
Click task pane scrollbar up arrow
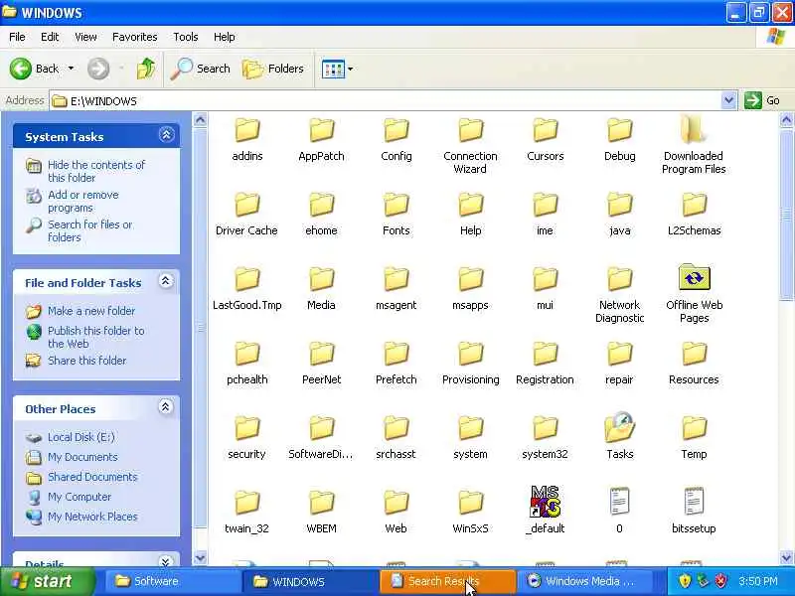point(201,120)
